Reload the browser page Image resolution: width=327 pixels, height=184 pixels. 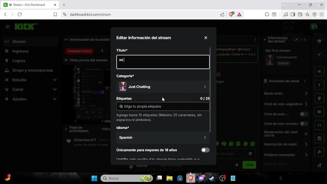point(20,15)
